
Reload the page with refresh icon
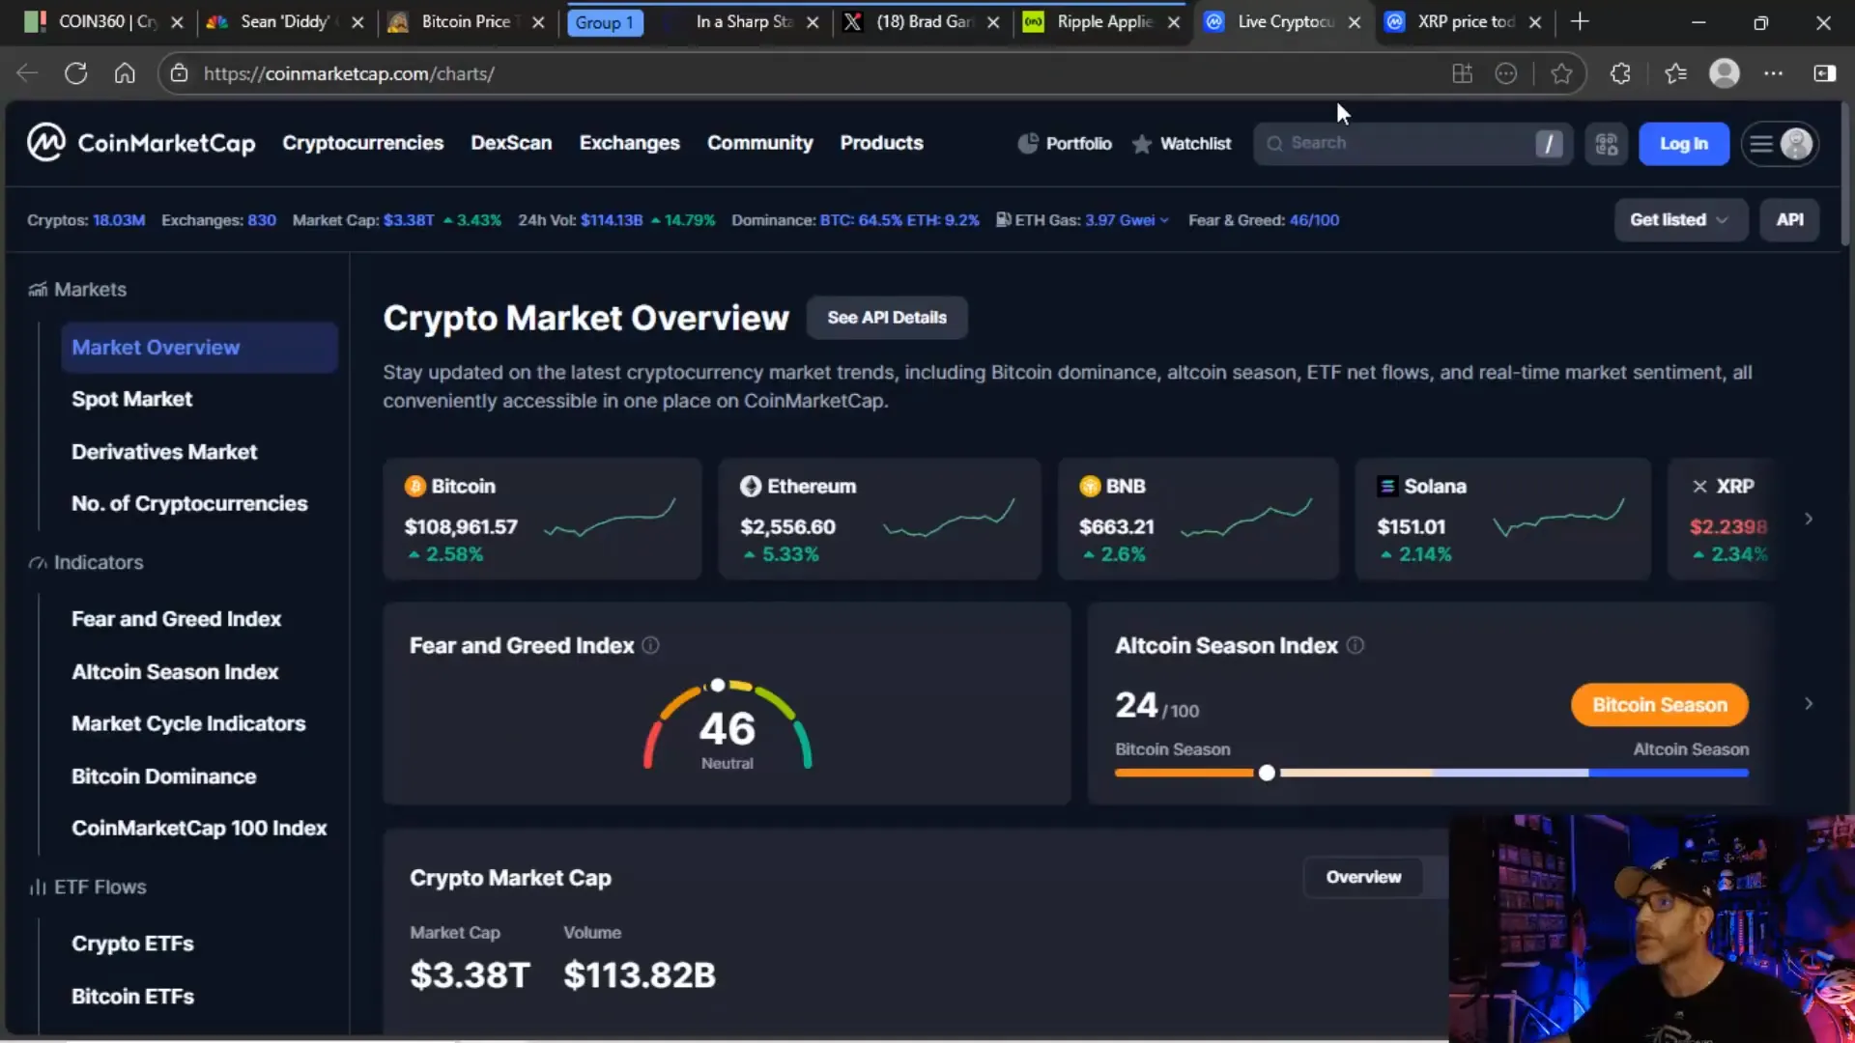click(x=75, y=73)
